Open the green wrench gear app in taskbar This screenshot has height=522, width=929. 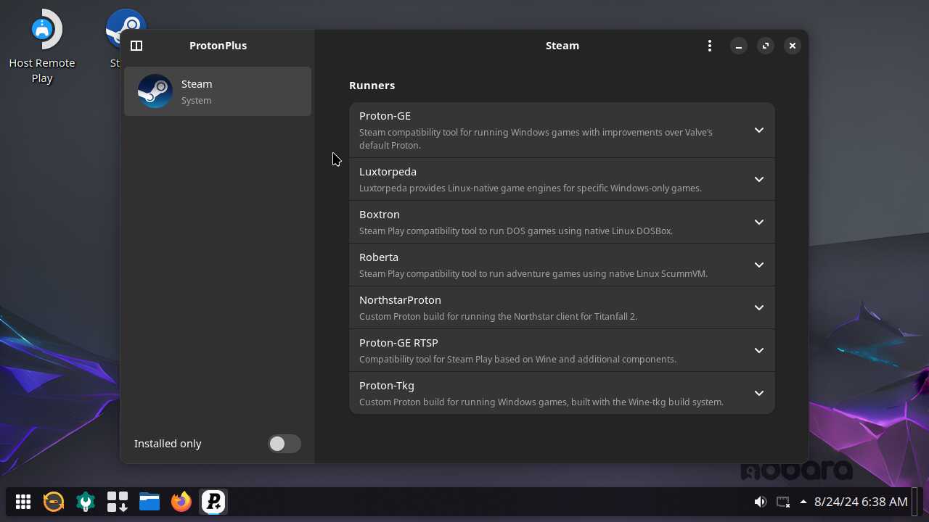[86, 502]
